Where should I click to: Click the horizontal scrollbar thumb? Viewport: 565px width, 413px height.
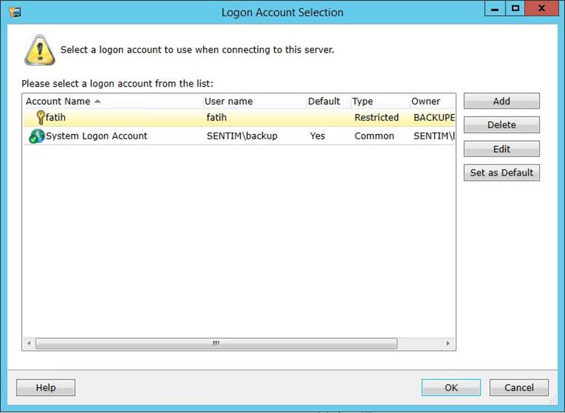(x=216, y=343)
